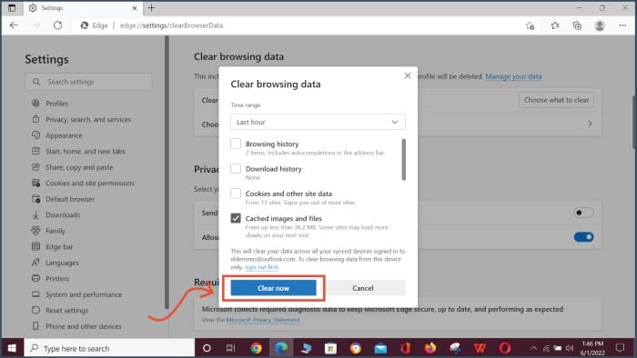637x358 pixels.
Task: Launch Firefox from the taskbar
Action: pyautogui.click(x=430, y=348)
